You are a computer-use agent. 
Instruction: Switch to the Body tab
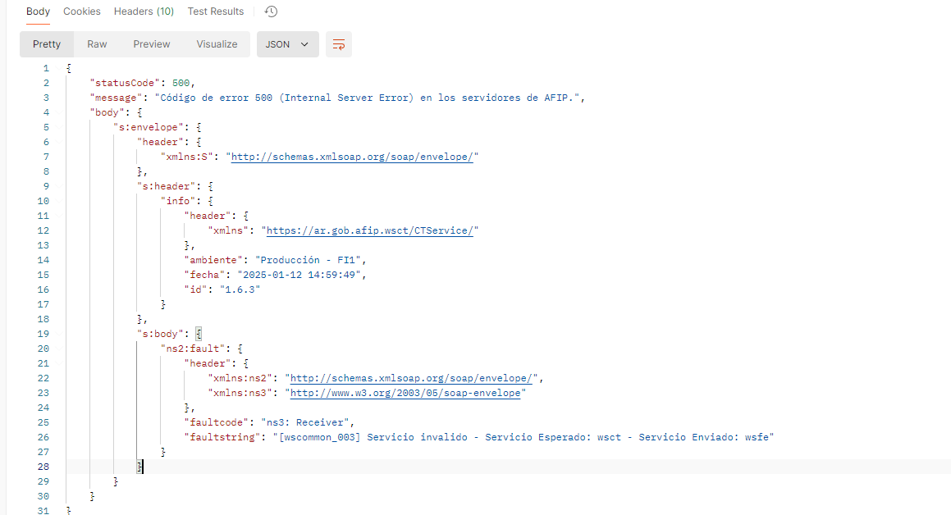[38, 11]
